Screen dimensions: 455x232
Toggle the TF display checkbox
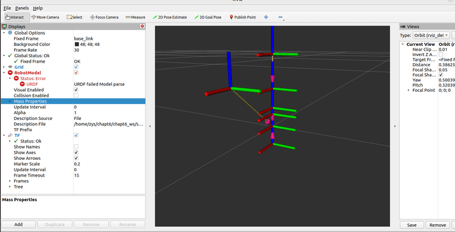click(x=76, y=135)
